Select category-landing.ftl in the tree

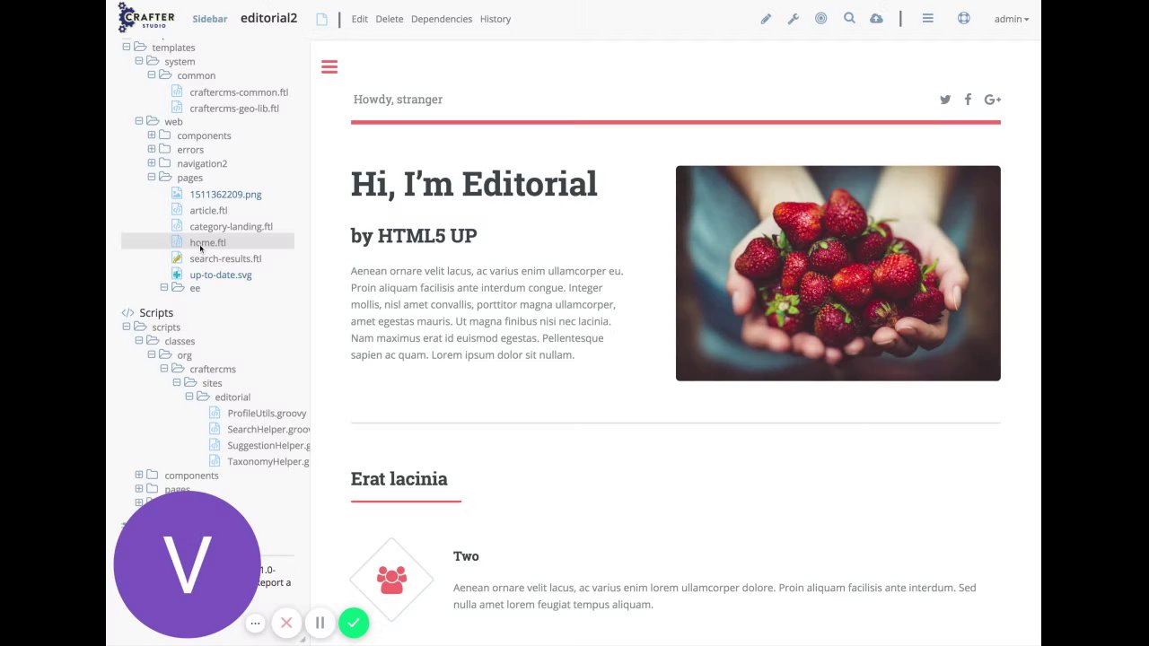(231, 227)
